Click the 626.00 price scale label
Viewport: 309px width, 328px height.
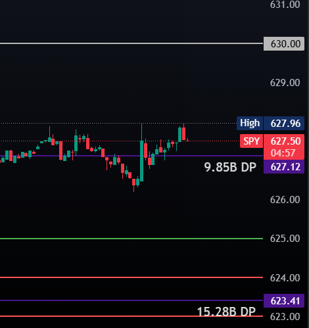point(285,200)
